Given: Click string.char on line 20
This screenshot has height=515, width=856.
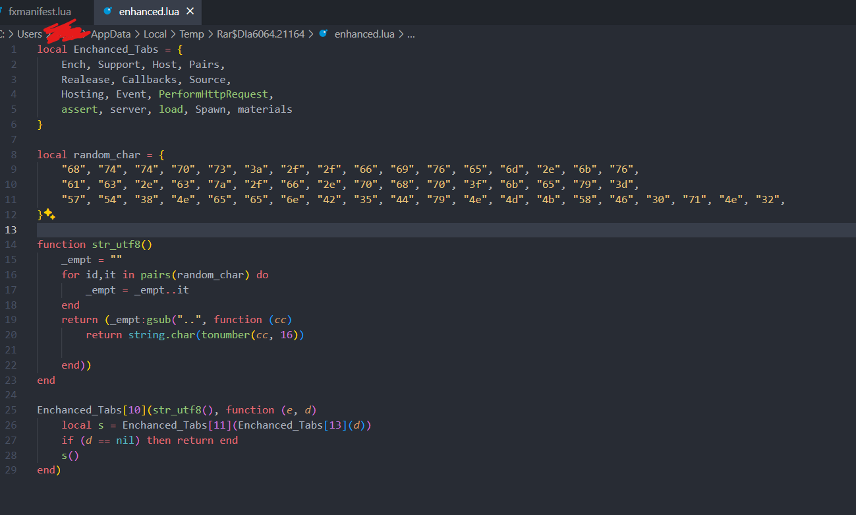Looking at the screenshot, I should 161,335.
